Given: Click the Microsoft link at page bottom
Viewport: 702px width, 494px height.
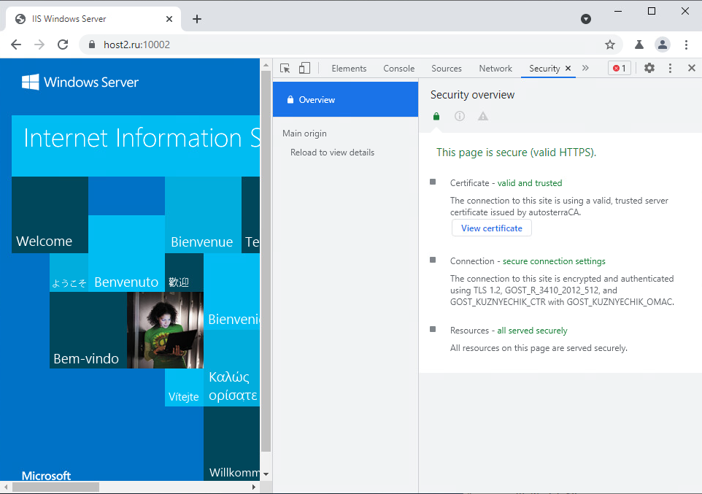Looking at the screenshot, I should [x=46, y=475].
